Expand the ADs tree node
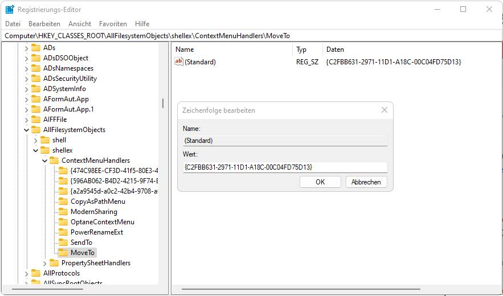 [x=26, y=48]
